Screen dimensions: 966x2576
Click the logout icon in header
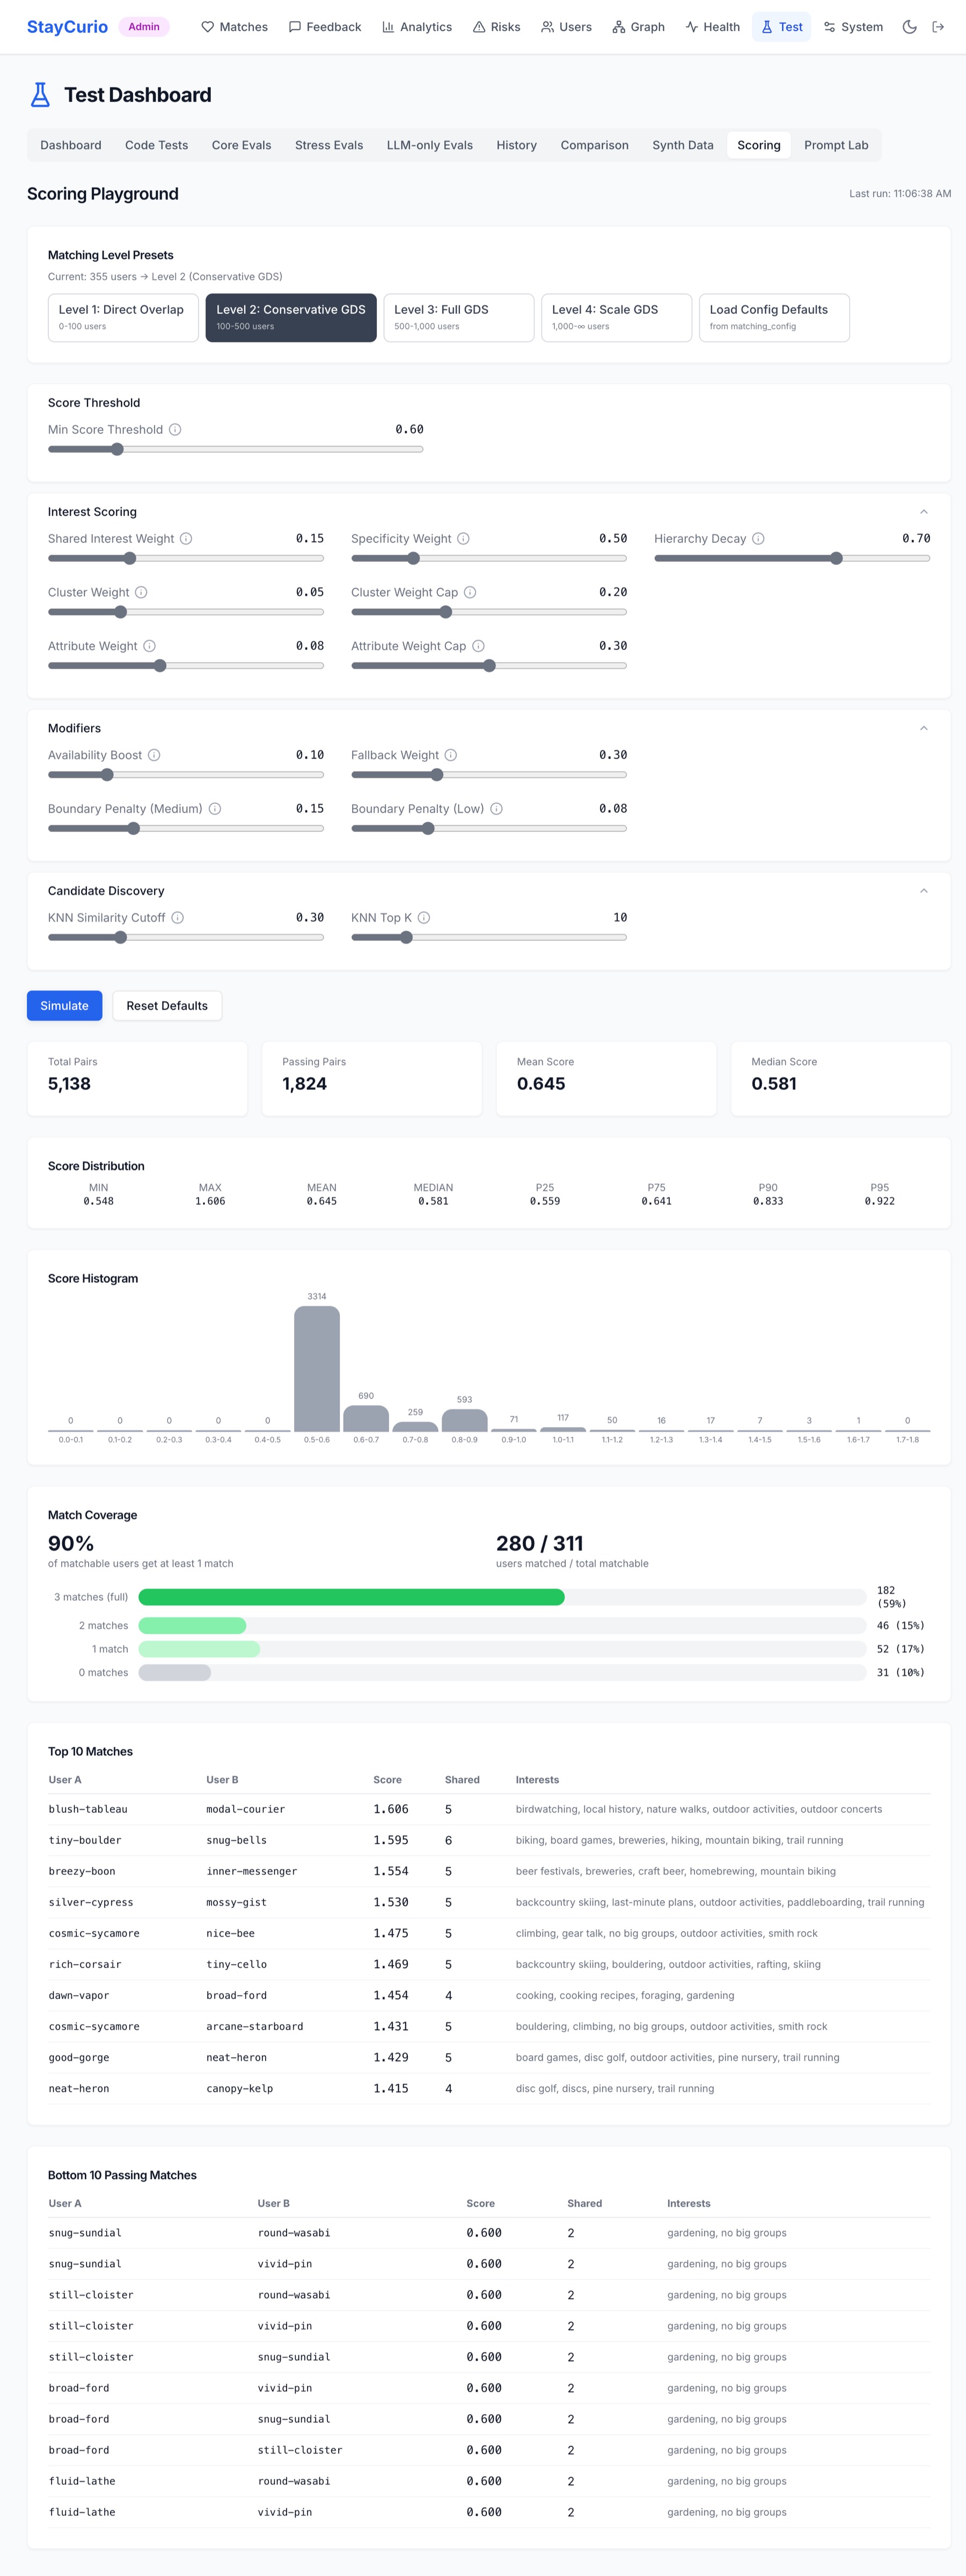938,27
